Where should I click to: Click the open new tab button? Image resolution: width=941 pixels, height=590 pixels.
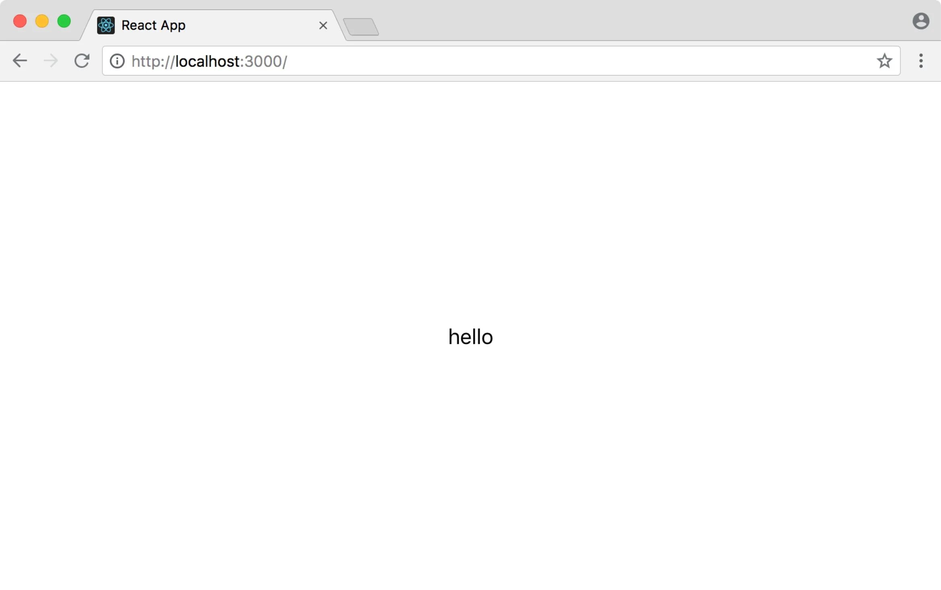point(361,26)
